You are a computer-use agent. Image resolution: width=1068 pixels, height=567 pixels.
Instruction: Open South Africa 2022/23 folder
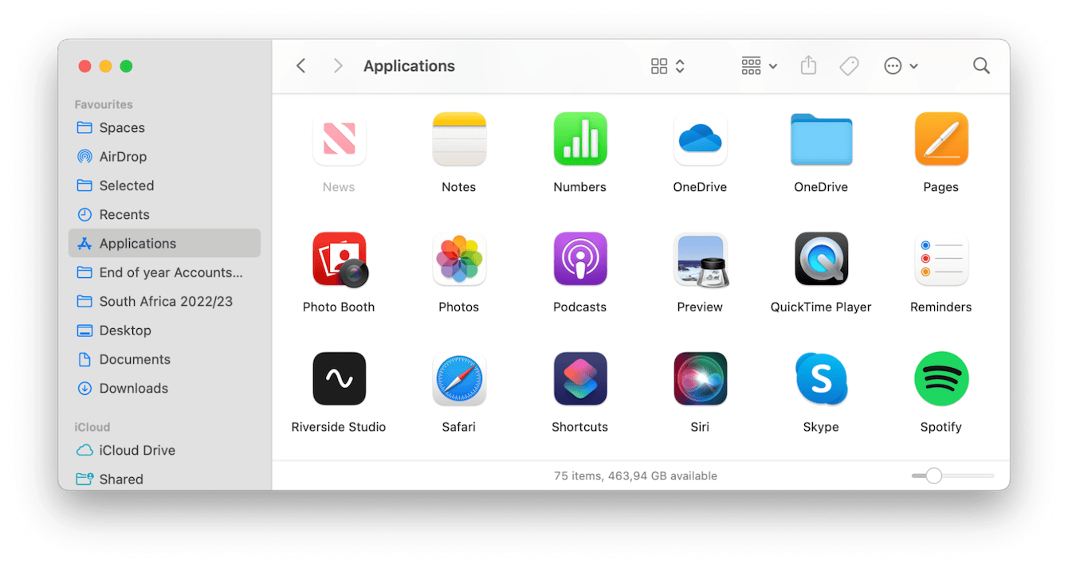164,301
